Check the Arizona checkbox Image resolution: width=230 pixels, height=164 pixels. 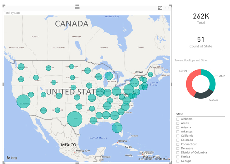tap(178, 127)
